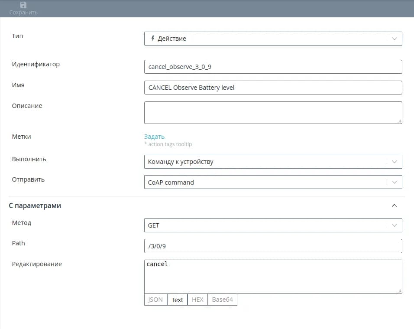Click the Save floppy disk icon
This screenshot has width=414, height=329.
(23, 5)
